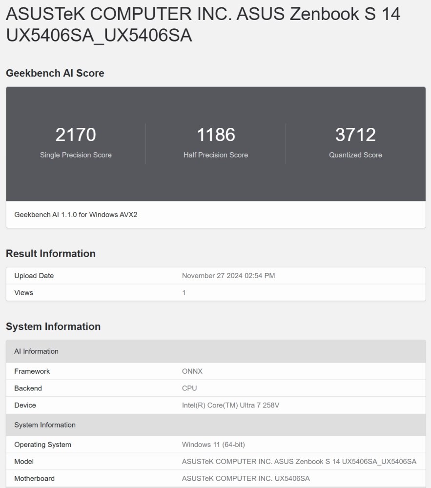Click the Geekbench AI 1.1.0 version text

(76, 214)
